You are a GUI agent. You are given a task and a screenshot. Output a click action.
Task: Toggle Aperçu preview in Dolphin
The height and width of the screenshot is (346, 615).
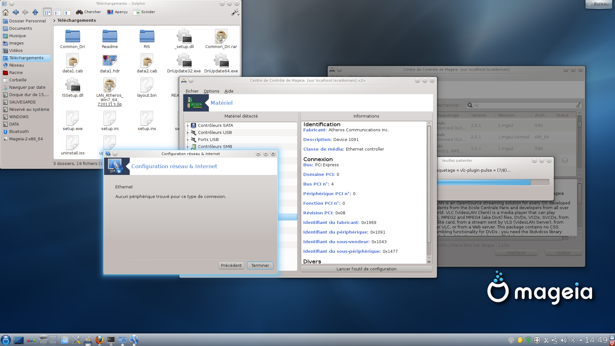click(x=117, y=12)
